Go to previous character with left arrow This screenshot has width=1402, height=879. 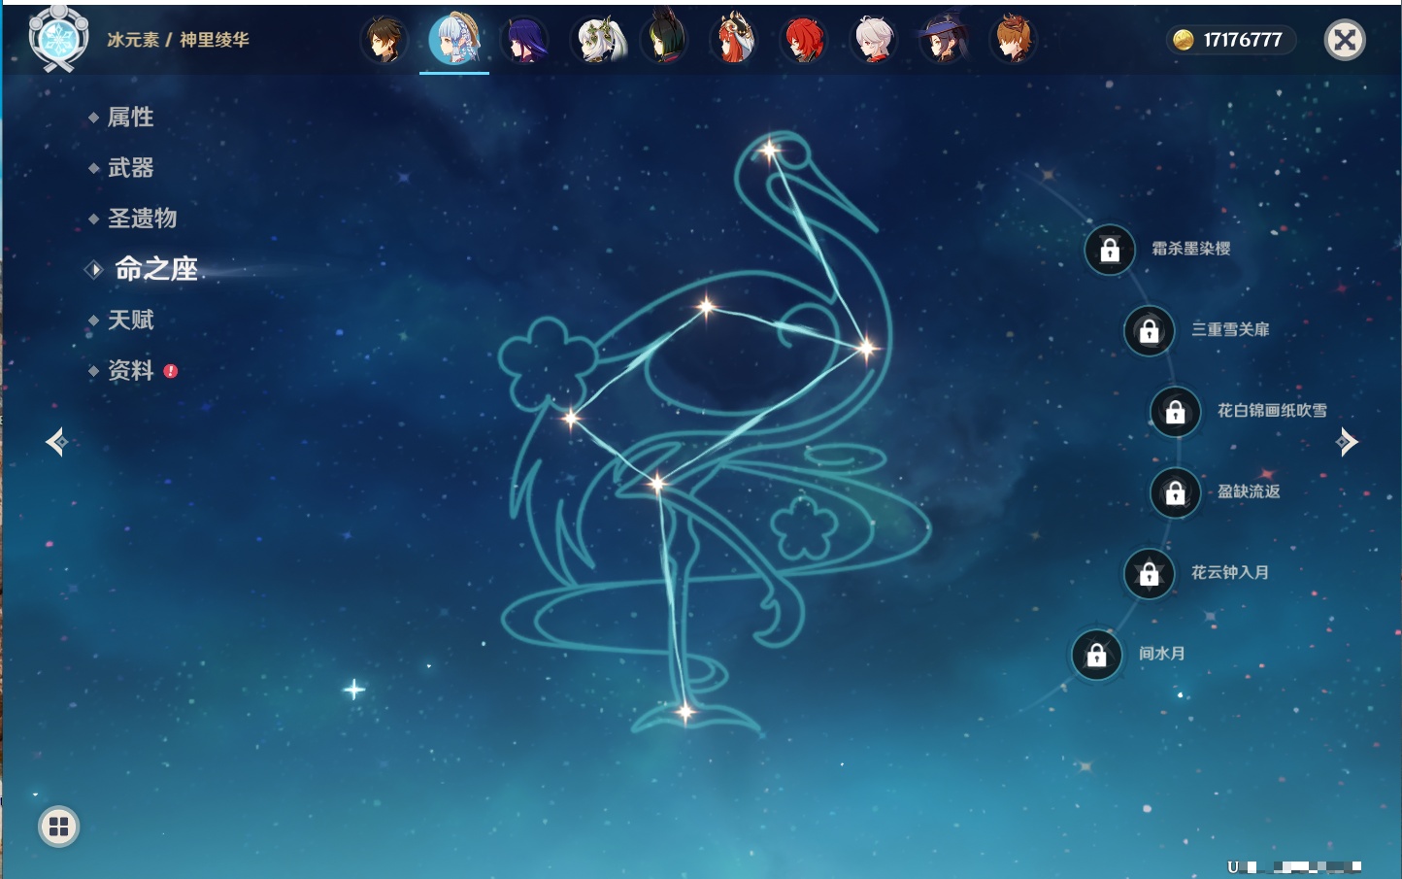point(56,442)
